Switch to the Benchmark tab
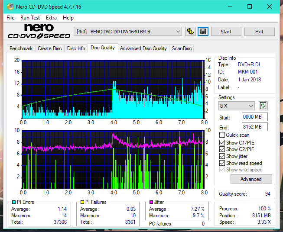The image size is (283, 232). tap(21, 48)
